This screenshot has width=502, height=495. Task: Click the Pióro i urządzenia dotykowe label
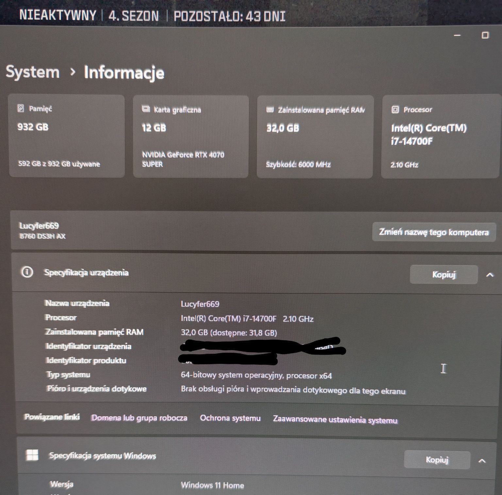(97, 388)
